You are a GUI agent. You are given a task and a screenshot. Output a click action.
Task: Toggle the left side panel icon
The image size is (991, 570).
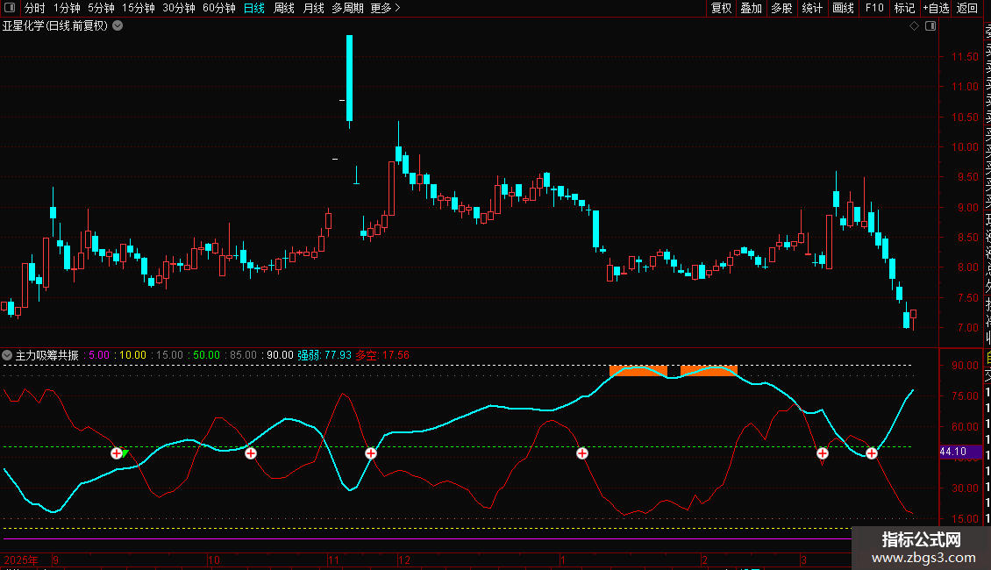click(10, 8)
